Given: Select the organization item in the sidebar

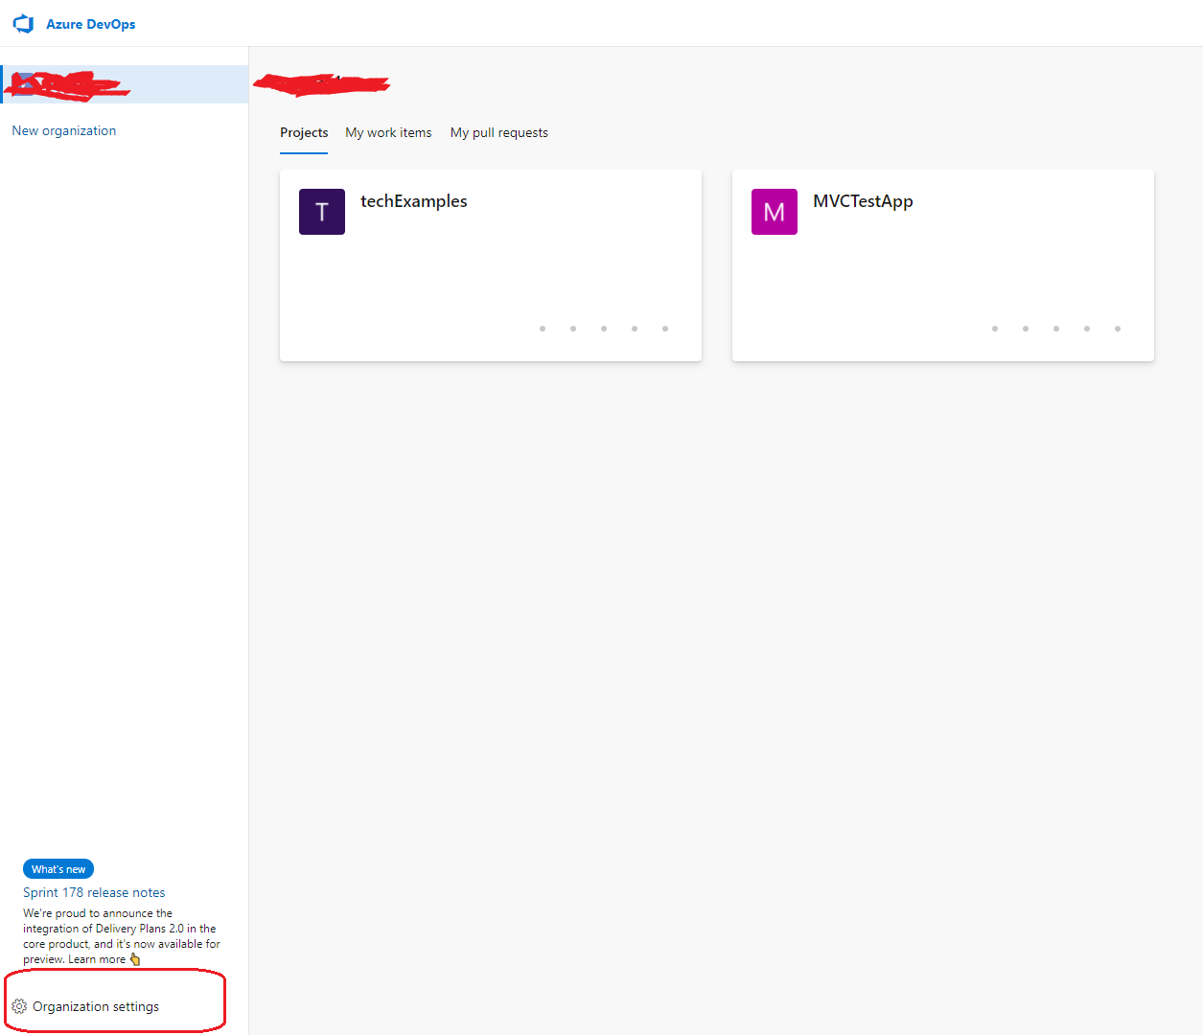Looking at the screenshot, I should click(x=125, y=84).
